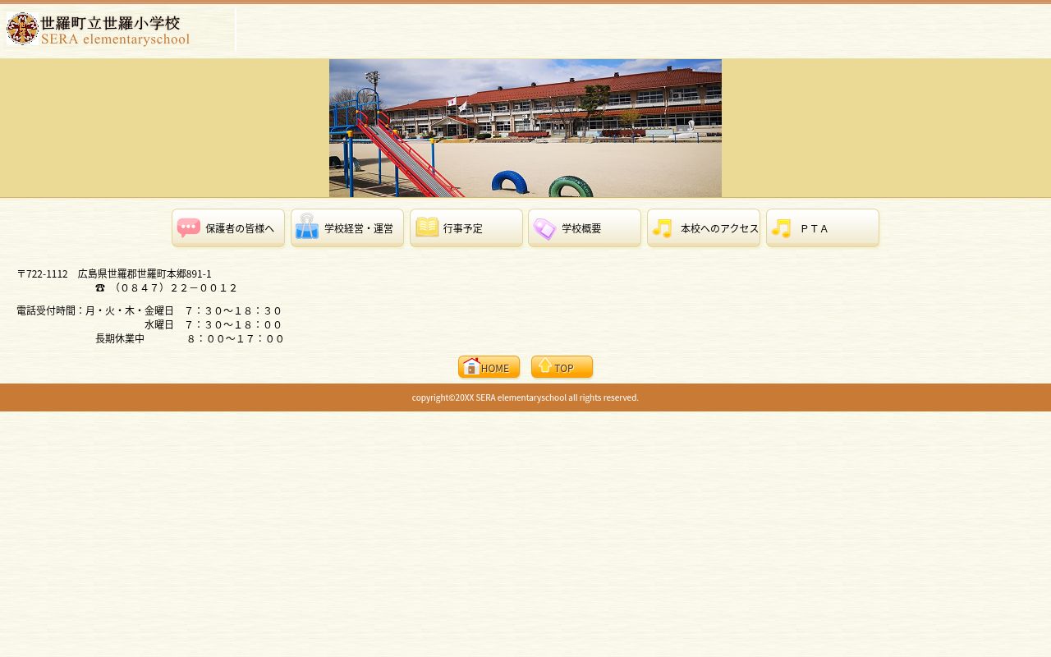Click music note icon beside ＰＴＡ
Viewport: 1051px width, 657px height.
[x=782, y=229]
